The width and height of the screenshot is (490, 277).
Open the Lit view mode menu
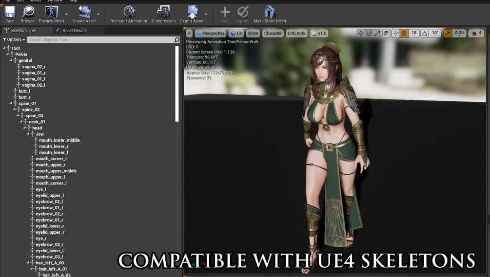(236, 34)
